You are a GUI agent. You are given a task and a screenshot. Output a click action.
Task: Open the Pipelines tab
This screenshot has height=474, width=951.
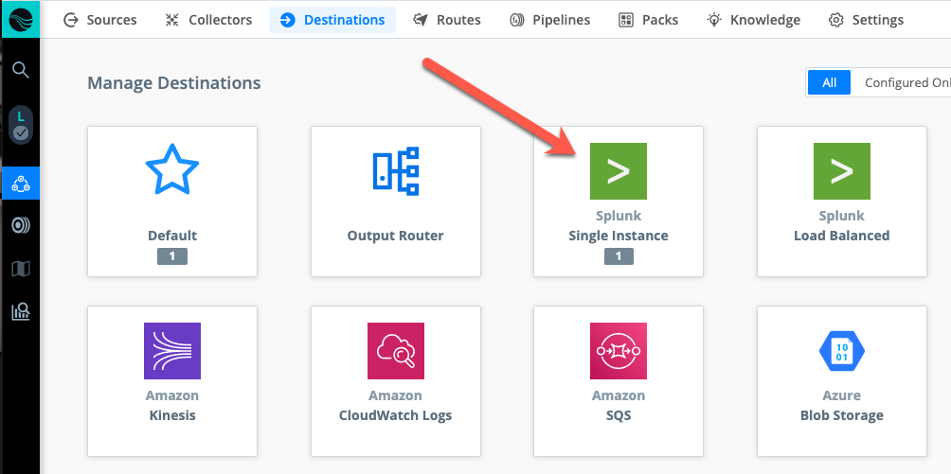(549, 20)
